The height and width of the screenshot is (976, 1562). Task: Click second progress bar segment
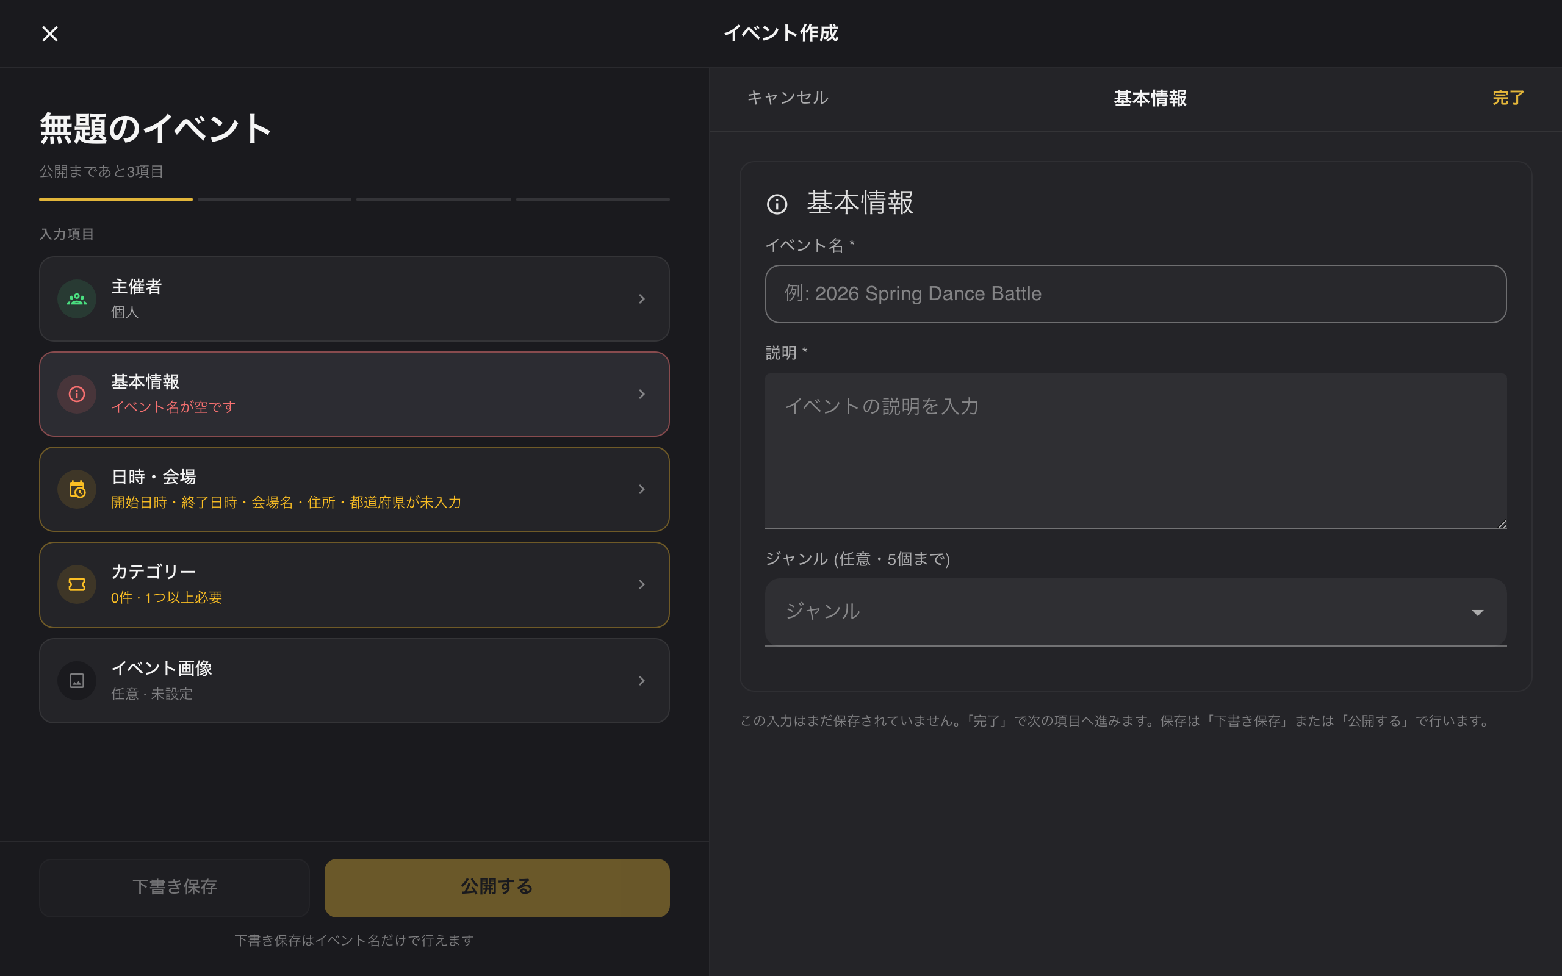click(x=275, y=199)
